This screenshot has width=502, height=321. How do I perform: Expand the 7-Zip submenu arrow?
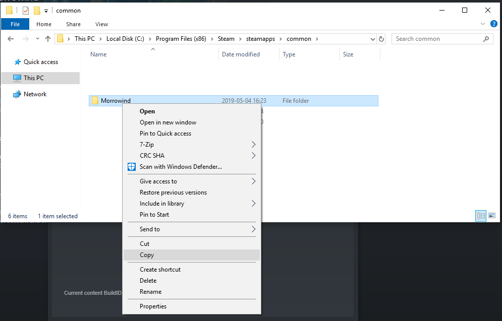pyautogui.click(x=254, y=145)
